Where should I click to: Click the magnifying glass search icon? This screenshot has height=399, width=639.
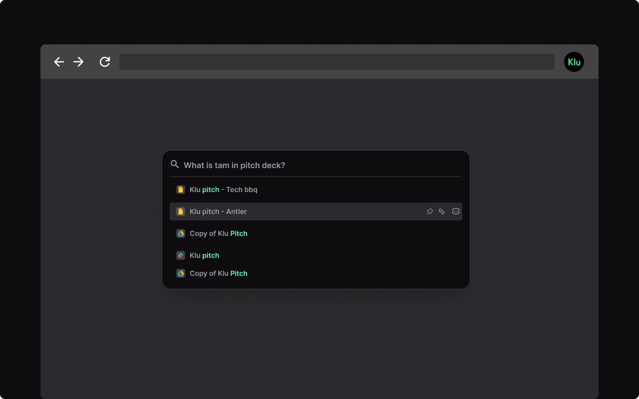pyautogui.click(x=175, y=164)
